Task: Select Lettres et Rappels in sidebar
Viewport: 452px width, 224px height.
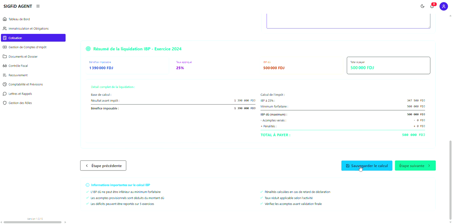Action: coord(20,94)
